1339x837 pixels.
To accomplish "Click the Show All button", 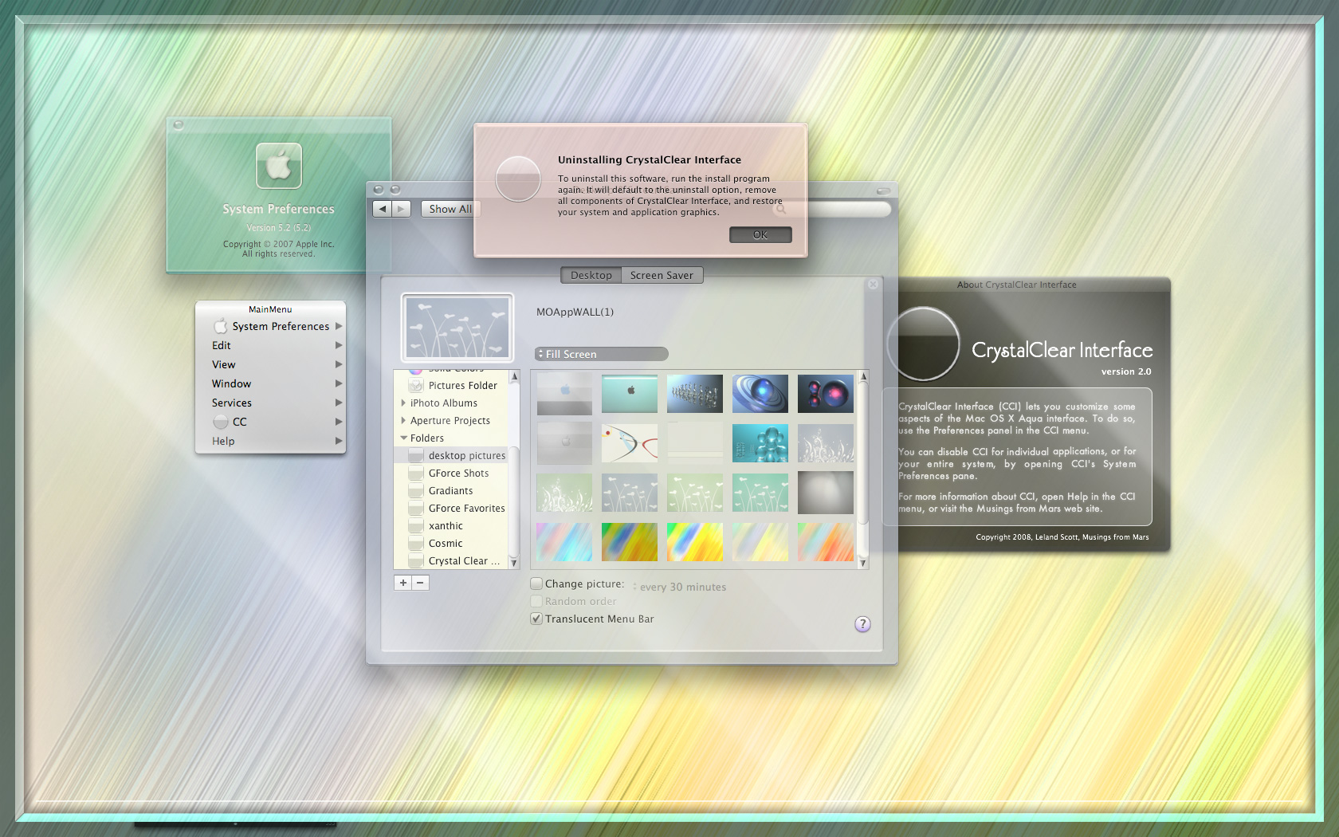I will (x=450, y=209).
